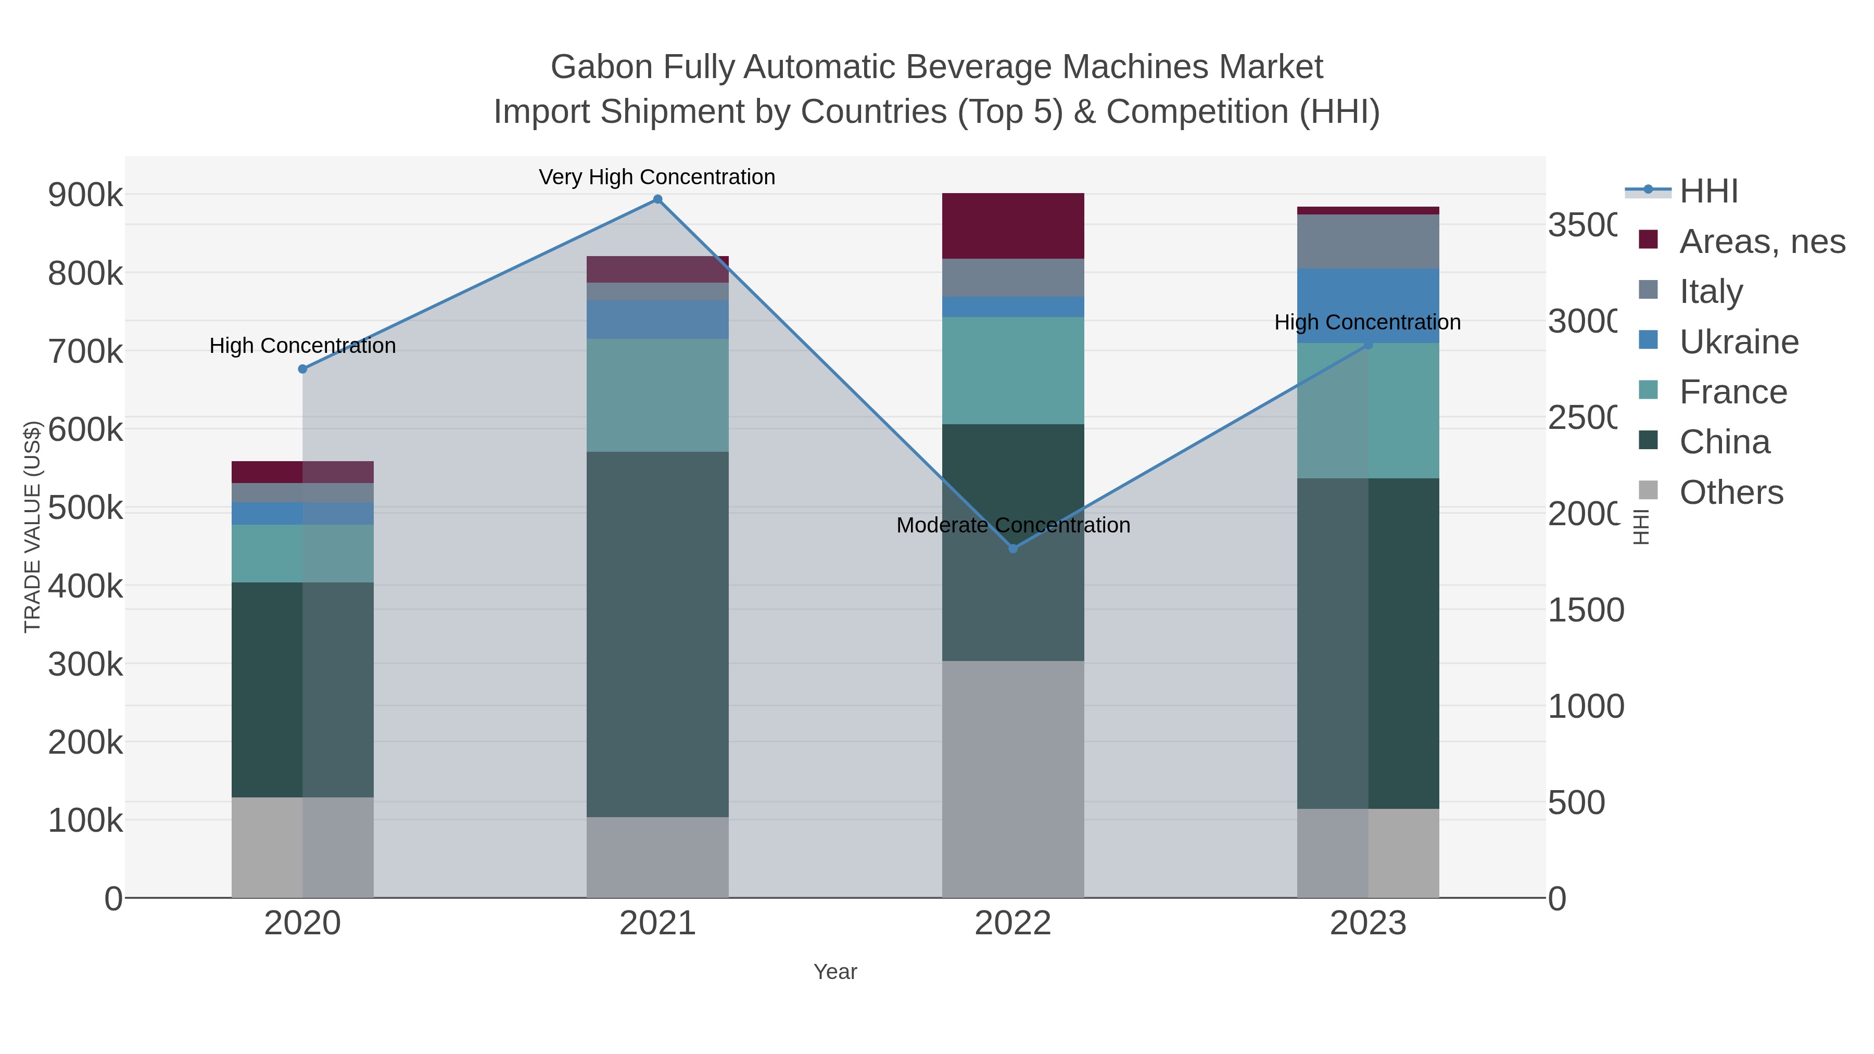Click the High Concentration label above 2023
1874x1054 pixels.
tap(1367, 322)
